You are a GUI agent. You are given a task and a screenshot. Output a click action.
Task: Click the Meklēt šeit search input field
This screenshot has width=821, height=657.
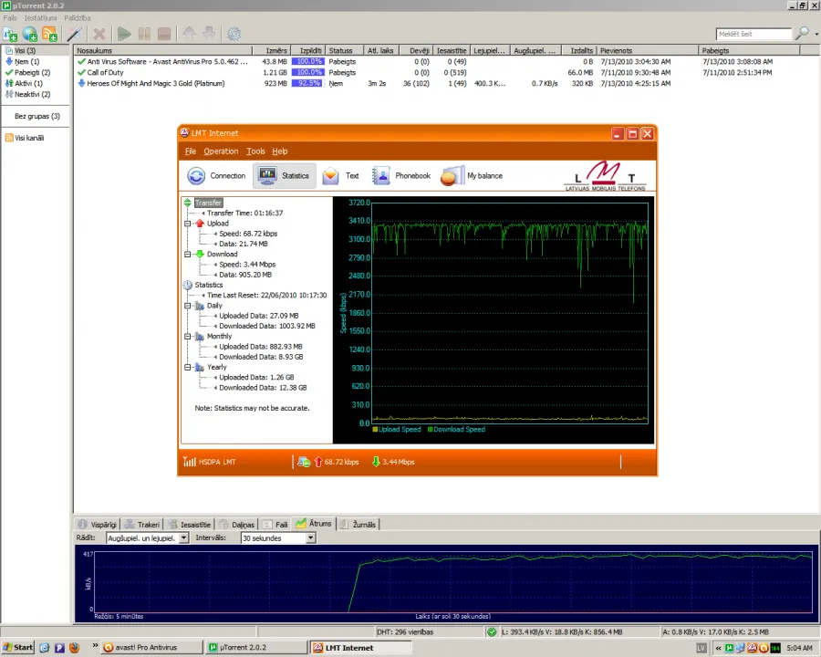[x=753, y=34]
